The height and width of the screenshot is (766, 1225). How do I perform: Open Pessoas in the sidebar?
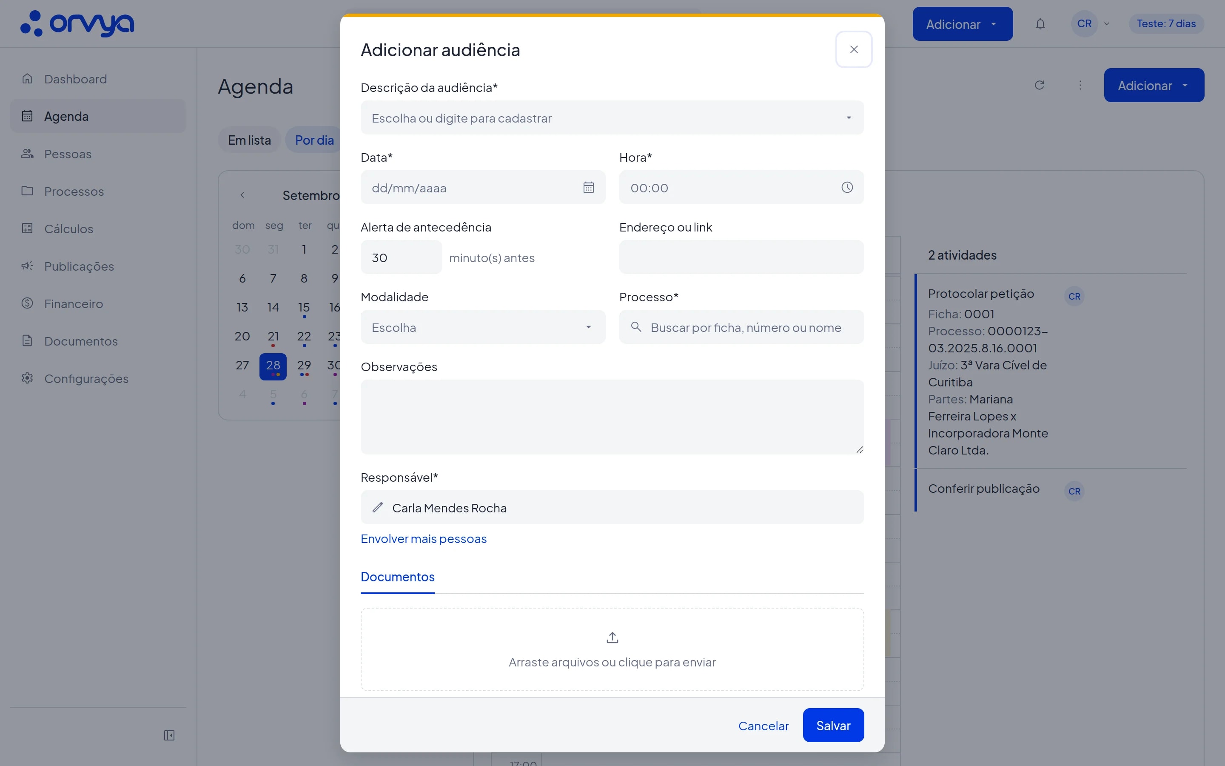coord(98,154)
